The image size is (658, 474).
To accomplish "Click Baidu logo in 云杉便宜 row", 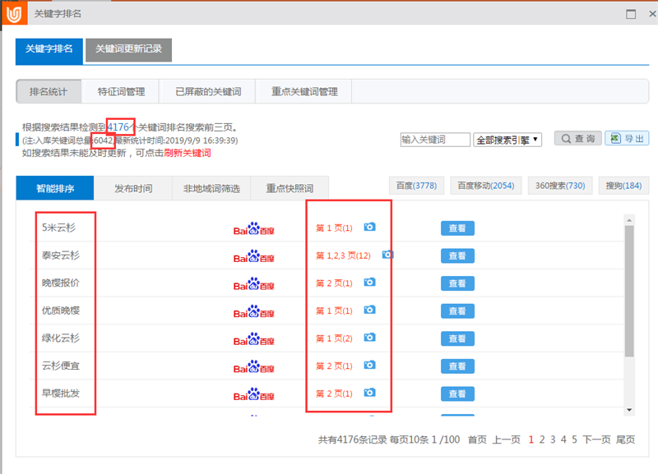I will [254, 366].
